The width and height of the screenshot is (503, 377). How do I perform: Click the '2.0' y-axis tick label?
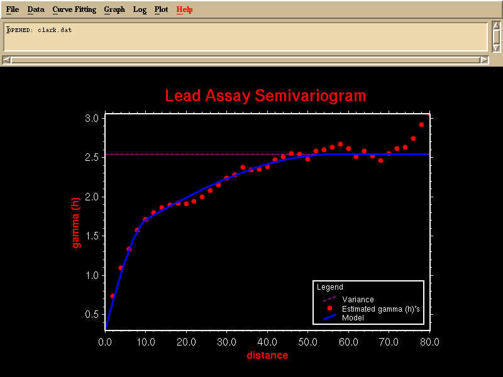(x=91, y=197)
